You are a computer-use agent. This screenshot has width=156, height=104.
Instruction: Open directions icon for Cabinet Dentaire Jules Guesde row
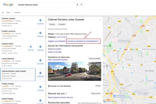coord(40,73)
